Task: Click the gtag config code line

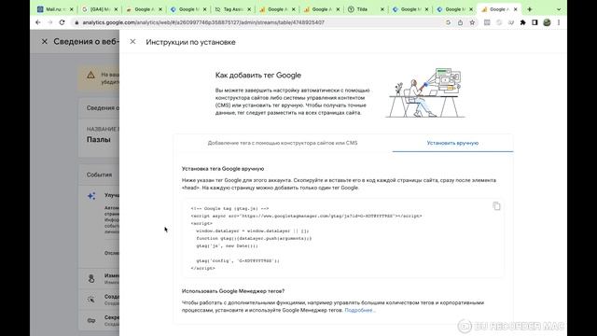Action: pos(238,261)
